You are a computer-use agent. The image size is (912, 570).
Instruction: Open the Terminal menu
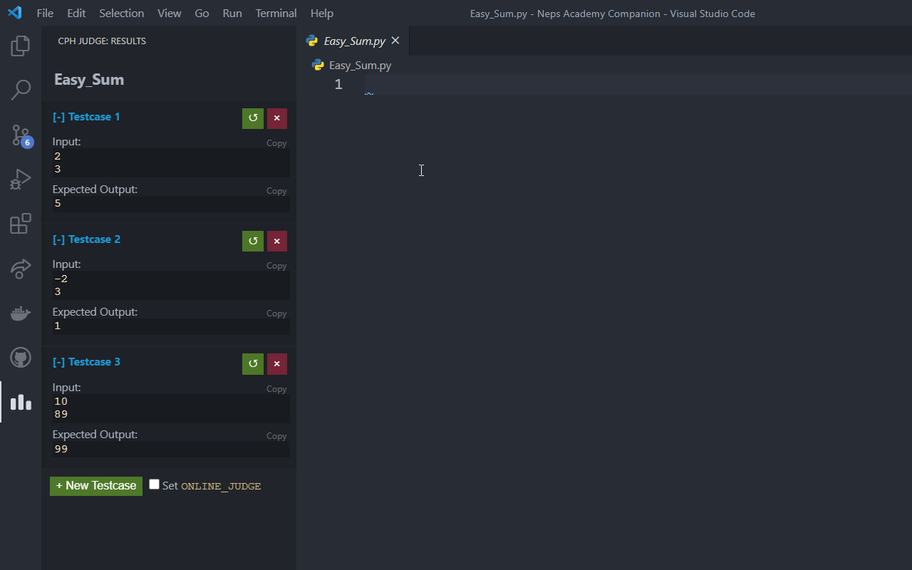pyautogui.click(x=276, y=13)
